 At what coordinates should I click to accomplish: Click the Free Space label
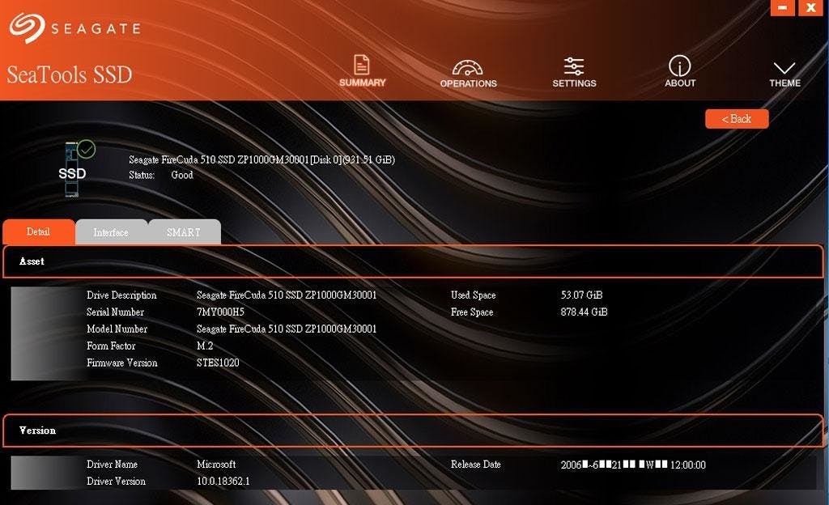472,312
